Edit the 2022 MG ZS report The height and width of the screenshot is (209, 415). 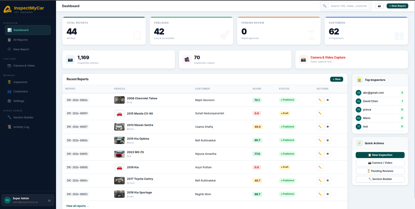pyautogui.click(x=320, y=154)
